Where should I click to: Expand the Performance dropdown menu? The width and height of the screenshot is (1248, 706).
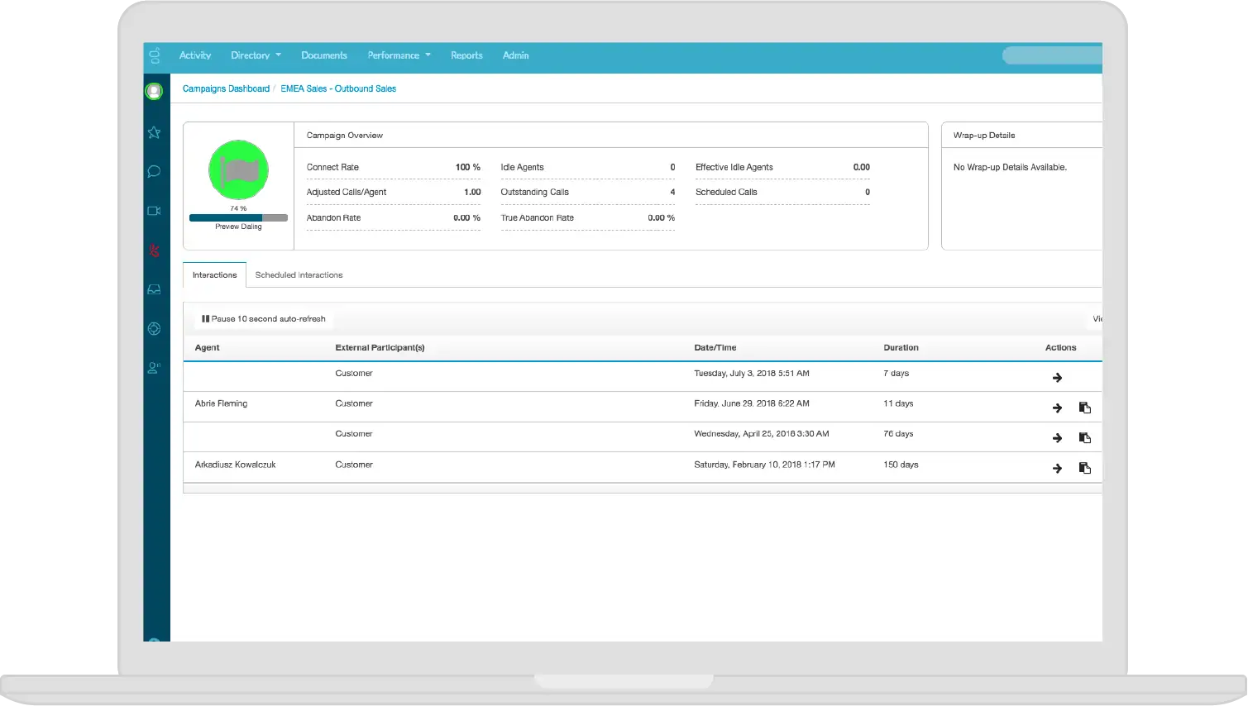tap(399, 55)
